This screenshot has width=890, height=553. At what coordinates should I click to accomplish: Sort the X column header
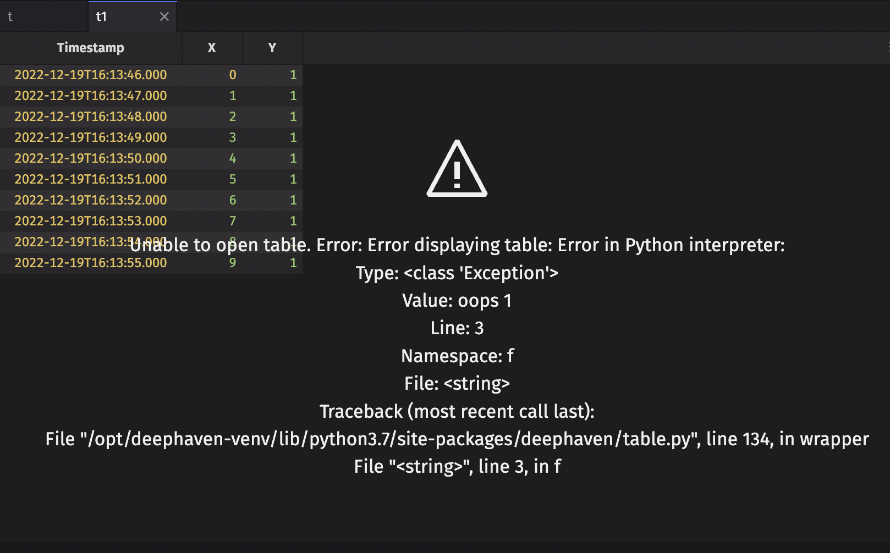click(212, 48)
